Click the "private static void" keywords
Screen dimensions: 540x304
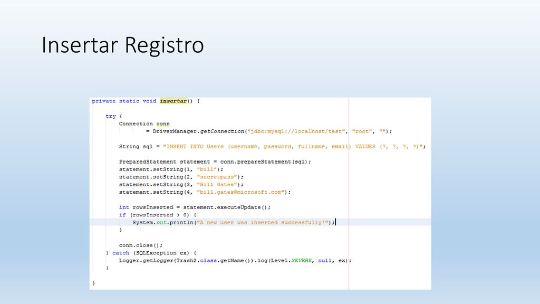124,101
